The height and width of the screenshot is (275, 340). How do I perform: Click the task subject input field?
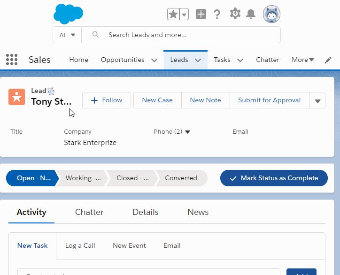coord(149,272)
